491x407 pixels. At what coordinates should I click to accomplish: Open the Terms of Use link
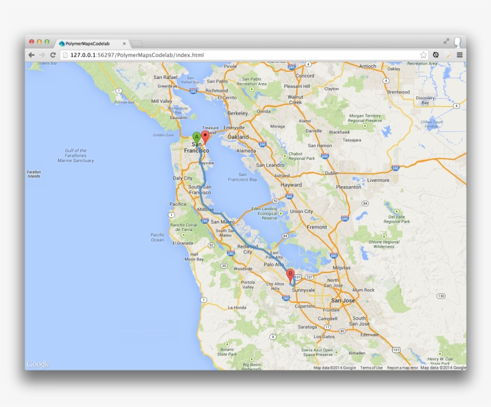372,368
